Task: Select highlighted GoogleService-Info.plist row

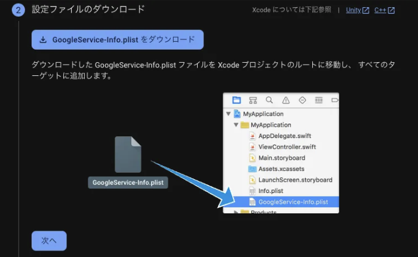Action: point(281,202)
